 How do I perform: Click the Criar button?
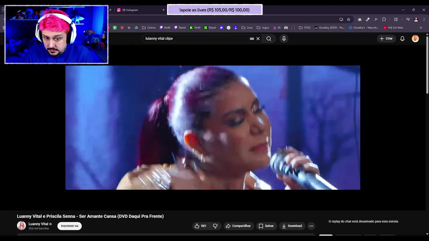click(x=386, y=38)
